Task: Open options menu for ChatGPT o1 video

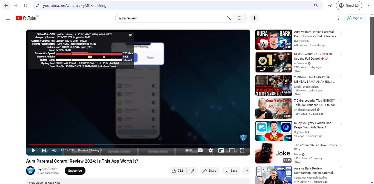Action: click(x=341, y=55)
